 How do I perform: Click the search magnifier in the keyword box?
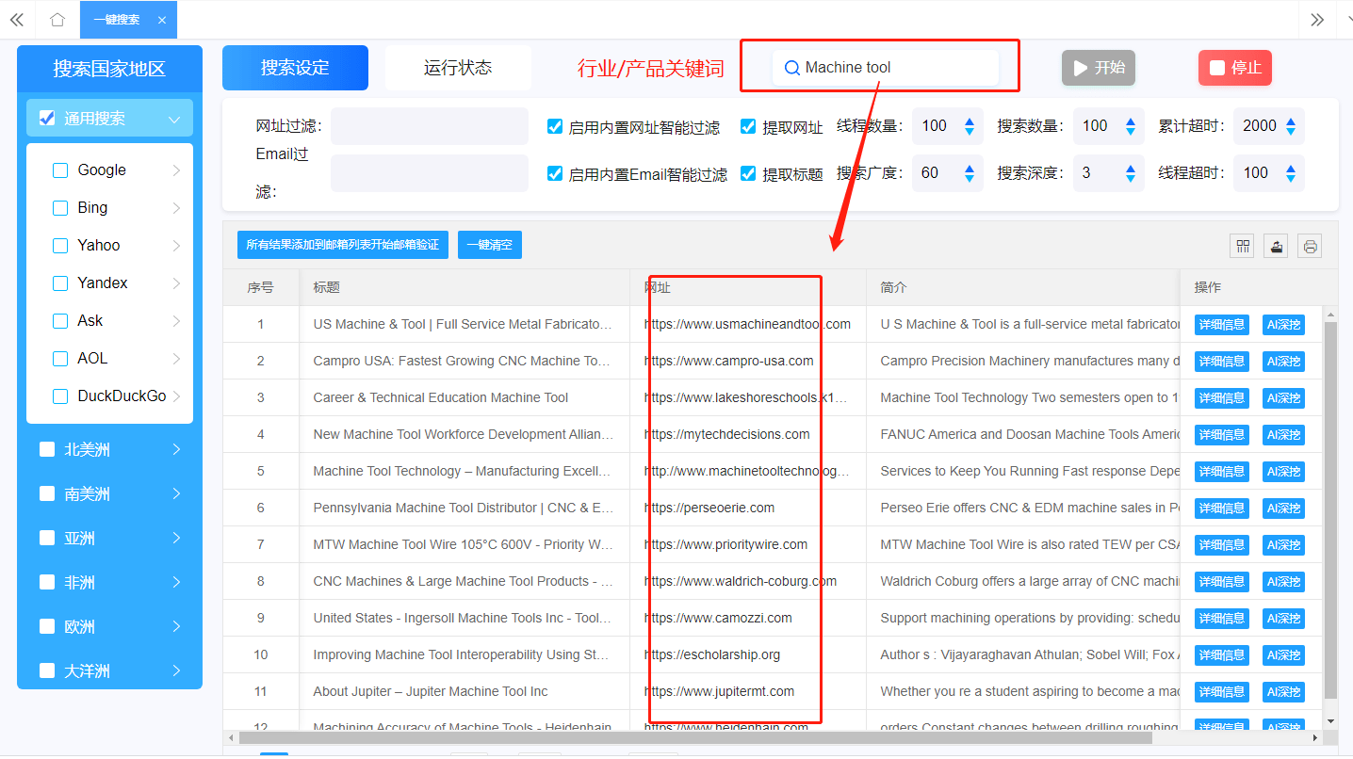791,67
